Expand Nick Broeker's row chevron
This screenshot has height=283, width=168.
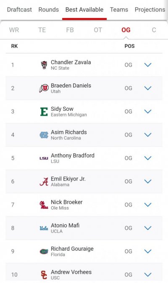[148, 204]
